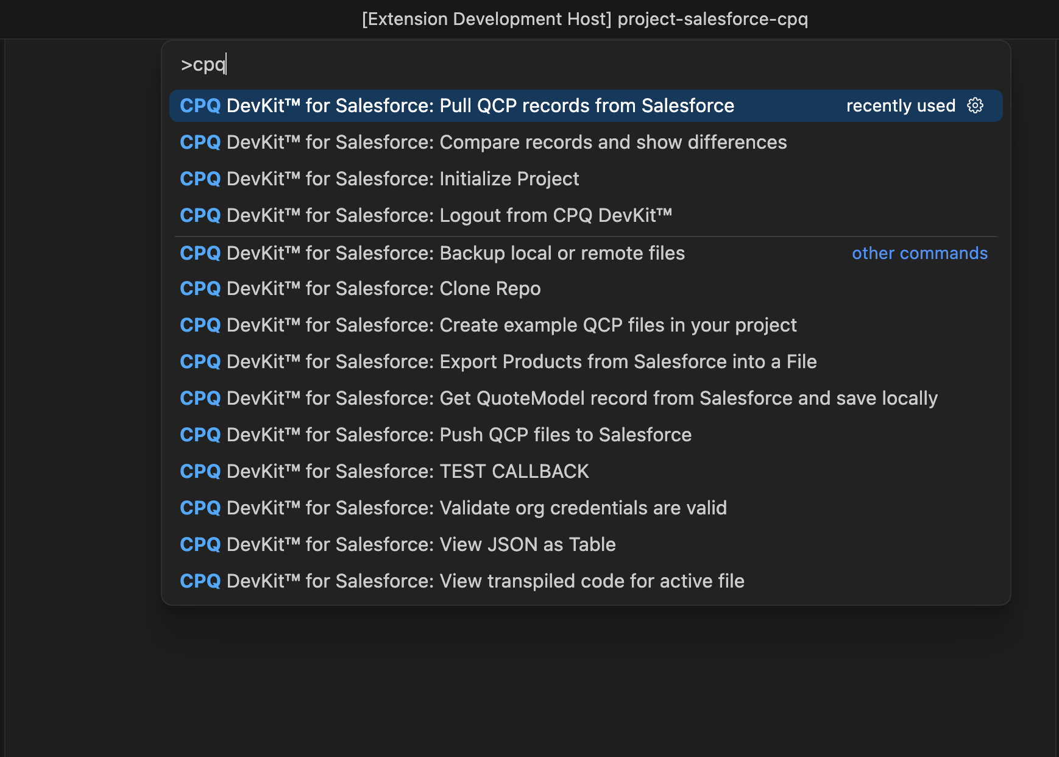This screenshot has width=1059, height=757.
Task: Click the Extension Development Host window title
Action: point(585,19)
